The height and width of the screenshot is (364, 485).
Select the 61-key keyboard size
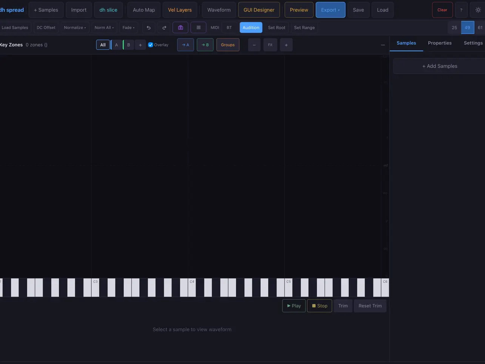(480, 28)
